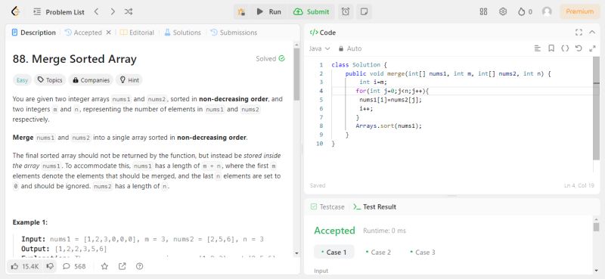Click the problem title Merge Sorted Array
The height and width of the screenshot is (279, 605).
(74, 59)
